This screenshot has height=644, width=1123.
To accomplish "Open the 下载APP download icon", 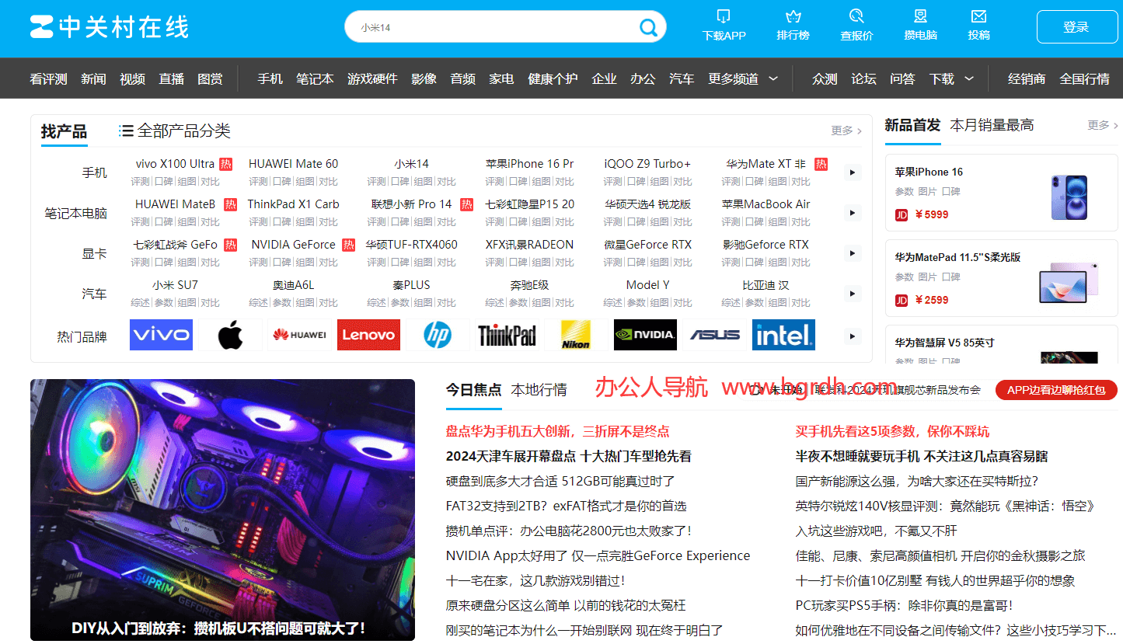I will (724, 16).
